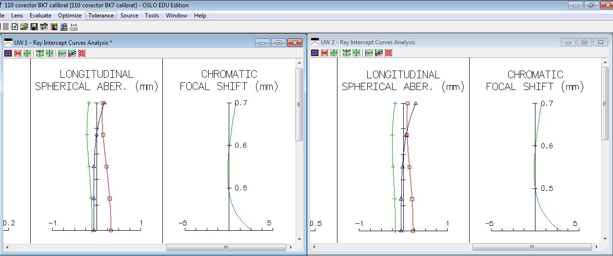The height and width of the screenshot is (256, 613).
Task: Open the Evaluate menu
Action: point(40,16)
